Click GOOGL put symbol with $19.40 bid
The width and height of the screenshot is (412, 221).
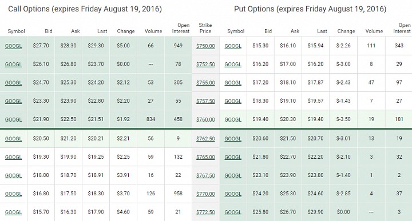233,119
